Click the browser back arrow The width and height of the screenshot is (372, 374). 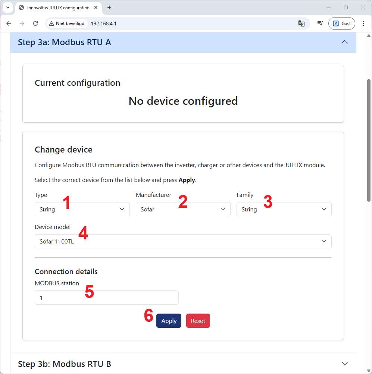tap(9, 23)
